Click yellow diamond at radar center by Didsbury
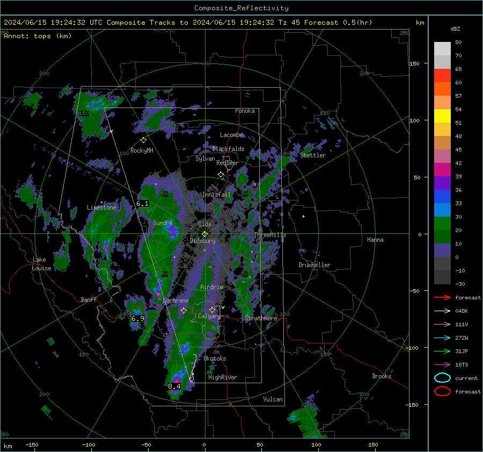 [x=205, y=234]
